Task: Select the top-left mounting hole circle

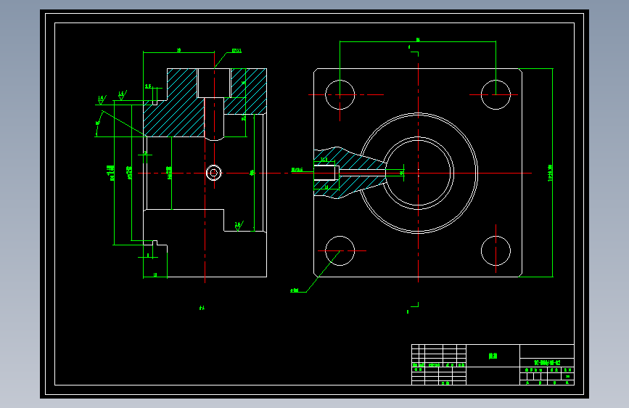Action: [340, 95]
